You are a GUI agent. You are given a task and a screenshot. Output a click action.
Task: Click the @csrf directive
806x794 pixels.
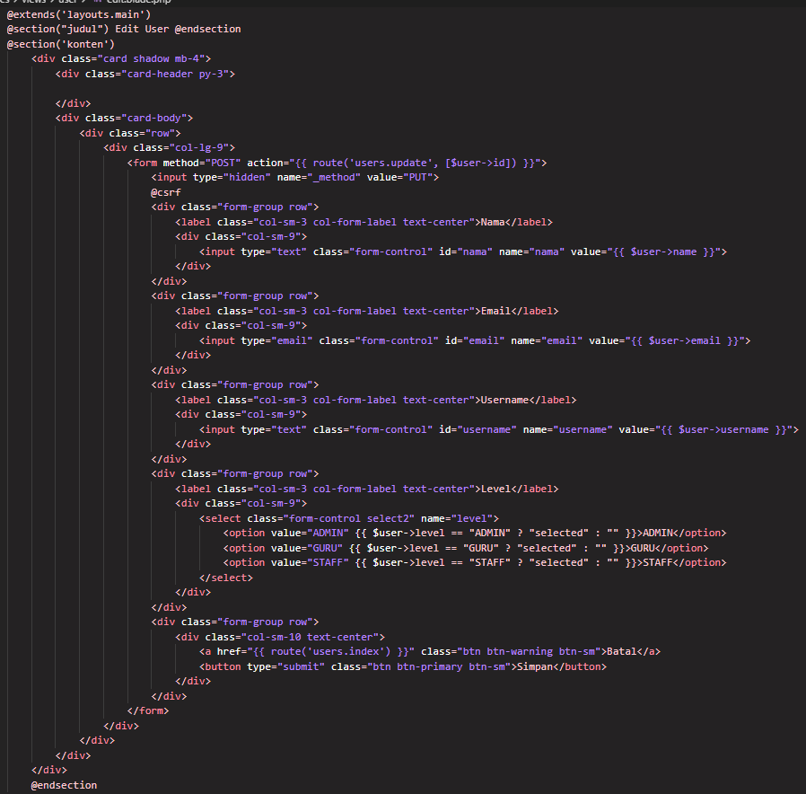(x=166, y=192)
